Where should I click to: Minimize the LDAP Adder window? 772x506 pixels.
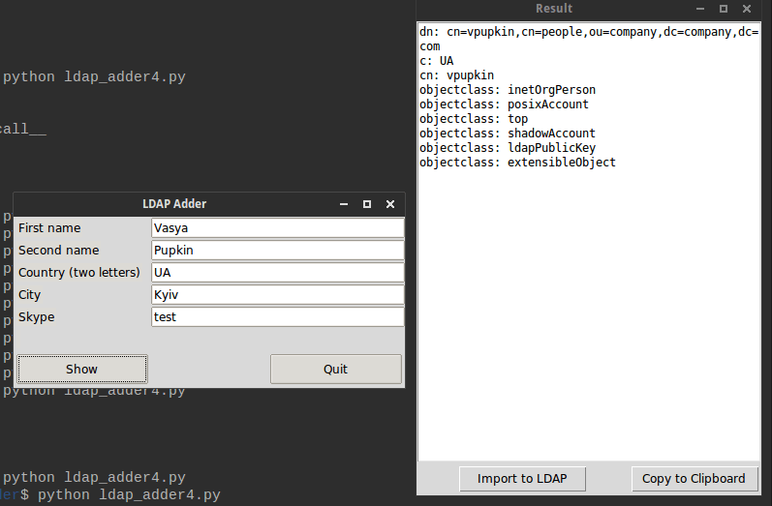(x=344, y=204)
